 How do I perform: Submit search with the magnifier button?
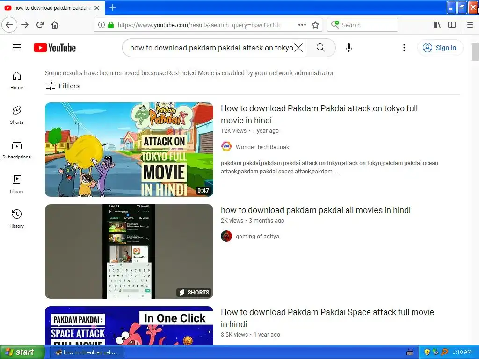tap(320, 48)
